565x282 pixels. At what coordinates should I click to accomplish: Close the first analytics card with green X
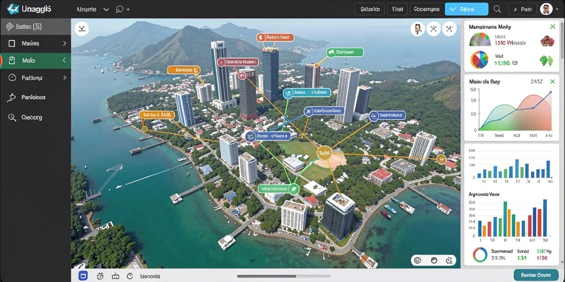pos(552,26)
